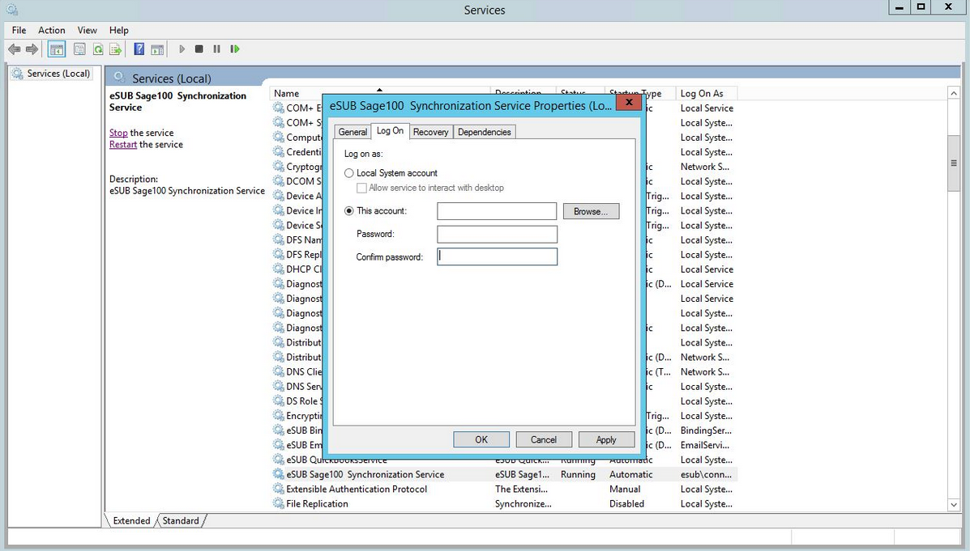The width and height of the screenshot is (970, 551).
Task: Click the scroll up arrow of the services list
Action: pyautogui.click(x=953, y=93)
